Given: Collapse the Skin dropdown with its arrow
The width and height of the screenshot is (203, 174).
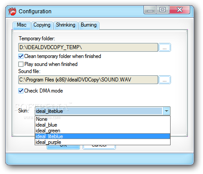Looking at the screenshot, I should [167, 111].
